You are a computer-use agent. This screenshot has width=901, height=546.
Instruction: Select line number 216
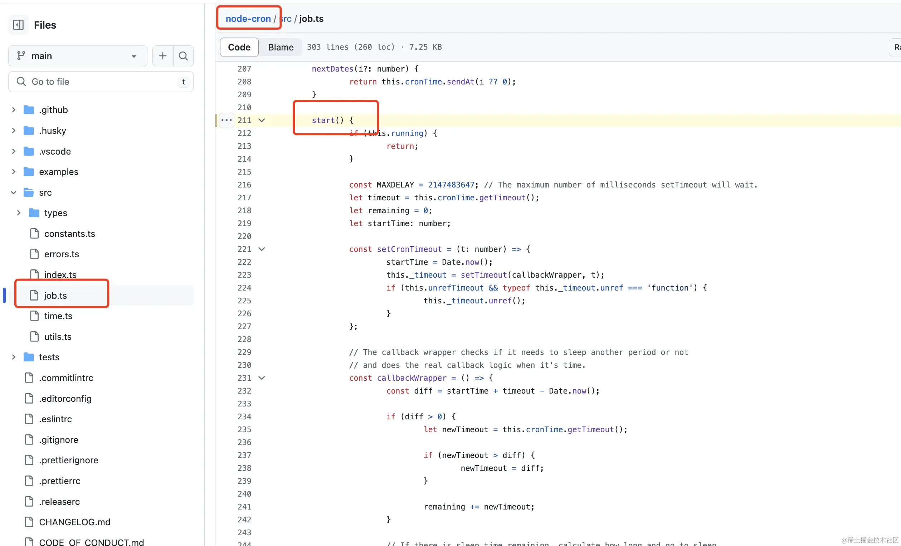click(244, 185)
